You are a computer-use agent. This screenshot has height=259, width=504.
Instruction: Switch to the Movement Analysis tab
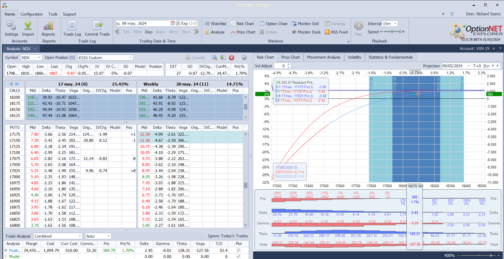[x=324, y=57]
